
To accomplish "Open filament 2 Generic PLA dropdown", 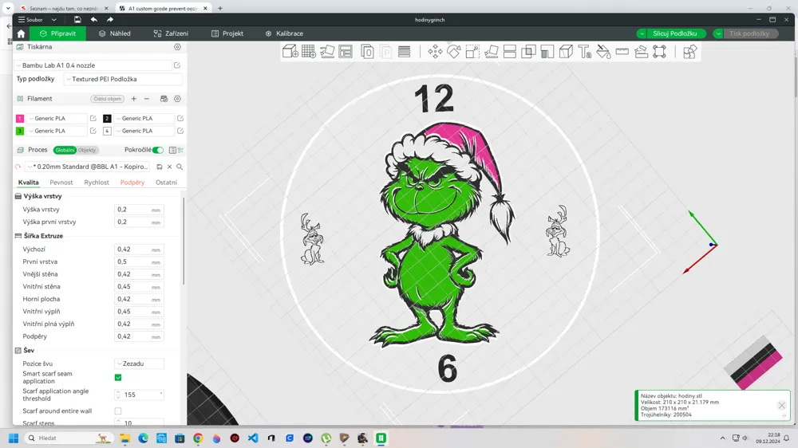I will (x=144, y=119).
